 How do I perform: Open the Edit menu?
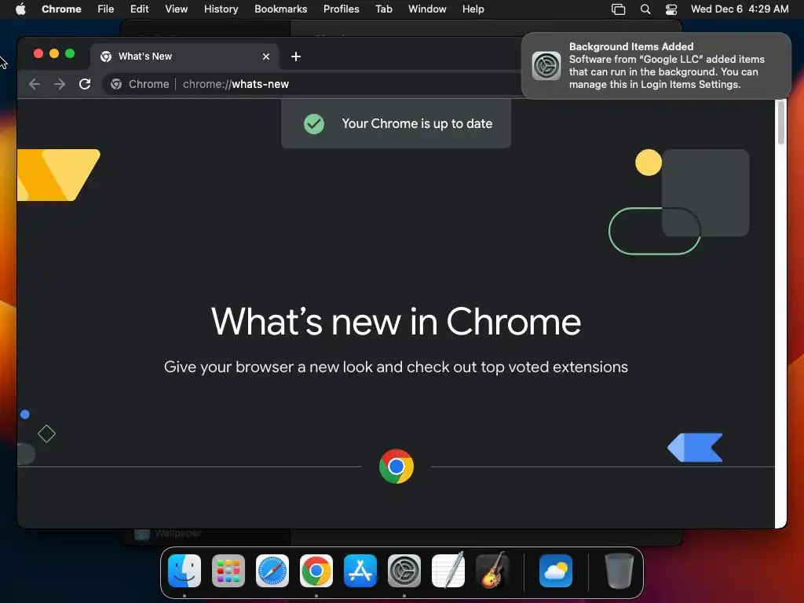click(x=140, y=9)
